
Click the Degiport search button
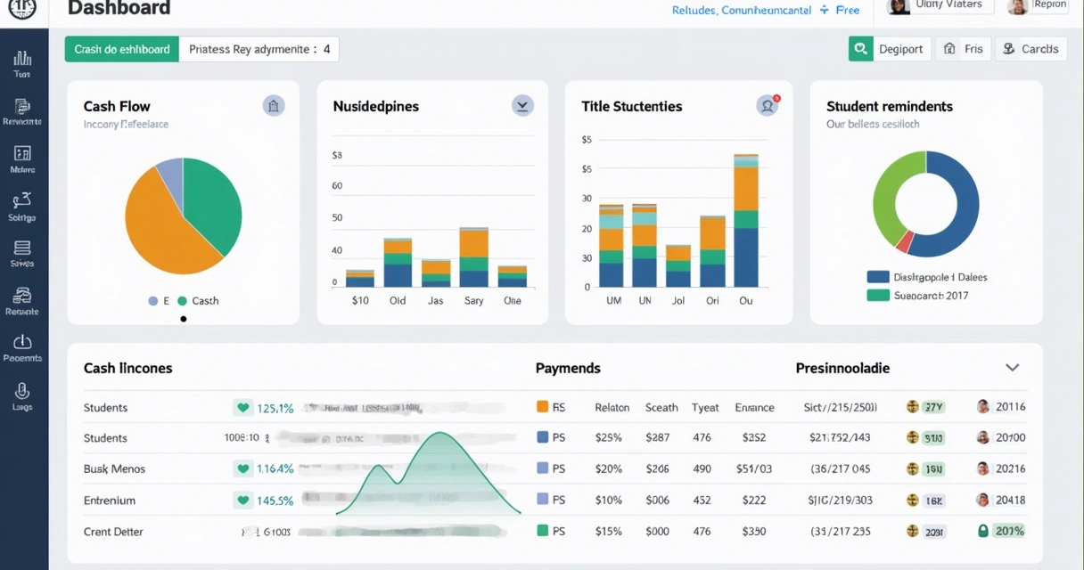[861, 49]
